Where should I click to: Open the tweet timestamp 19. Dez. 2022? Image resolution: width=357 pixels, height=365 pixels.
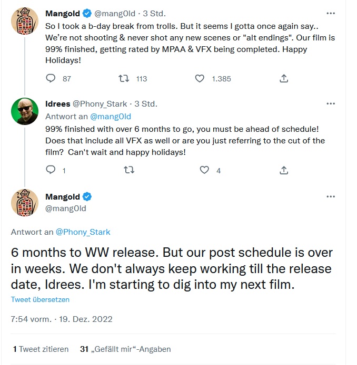coord(62,319)
